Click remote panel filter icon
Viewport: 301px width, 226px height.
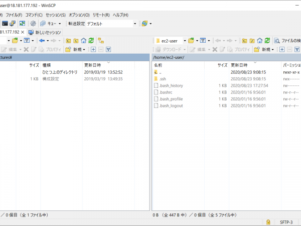(203, 41)
